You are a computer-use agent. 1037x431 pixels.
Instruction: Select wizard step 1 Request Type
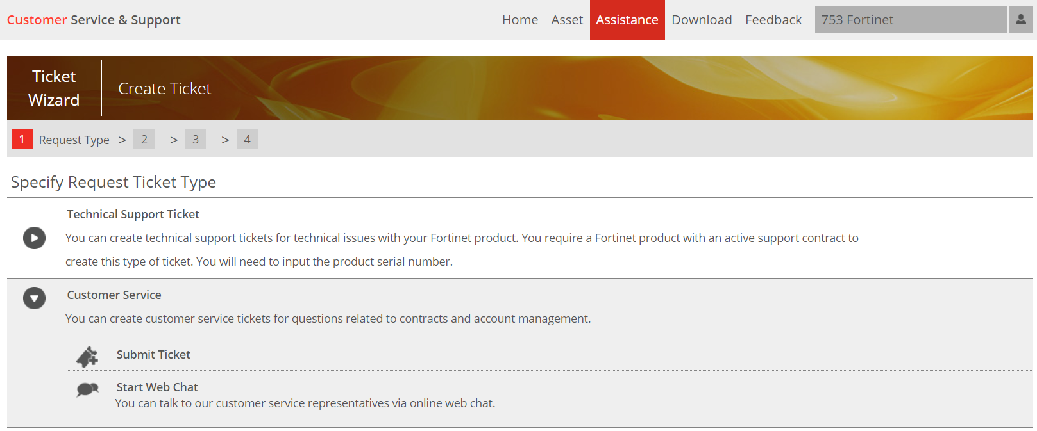coord(61,139)
